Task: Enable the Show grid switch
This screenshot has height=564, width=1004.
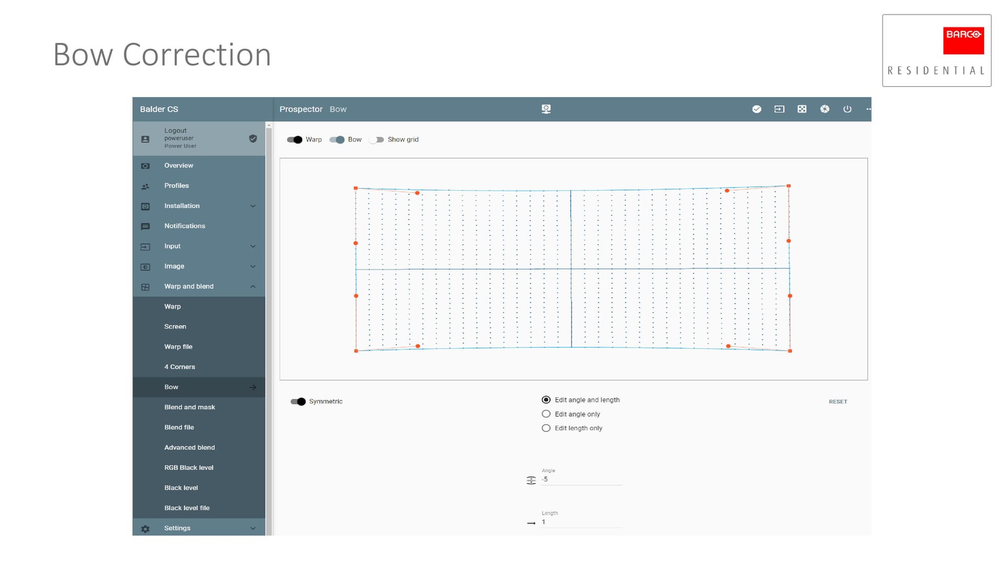Action: pos(377,139)
